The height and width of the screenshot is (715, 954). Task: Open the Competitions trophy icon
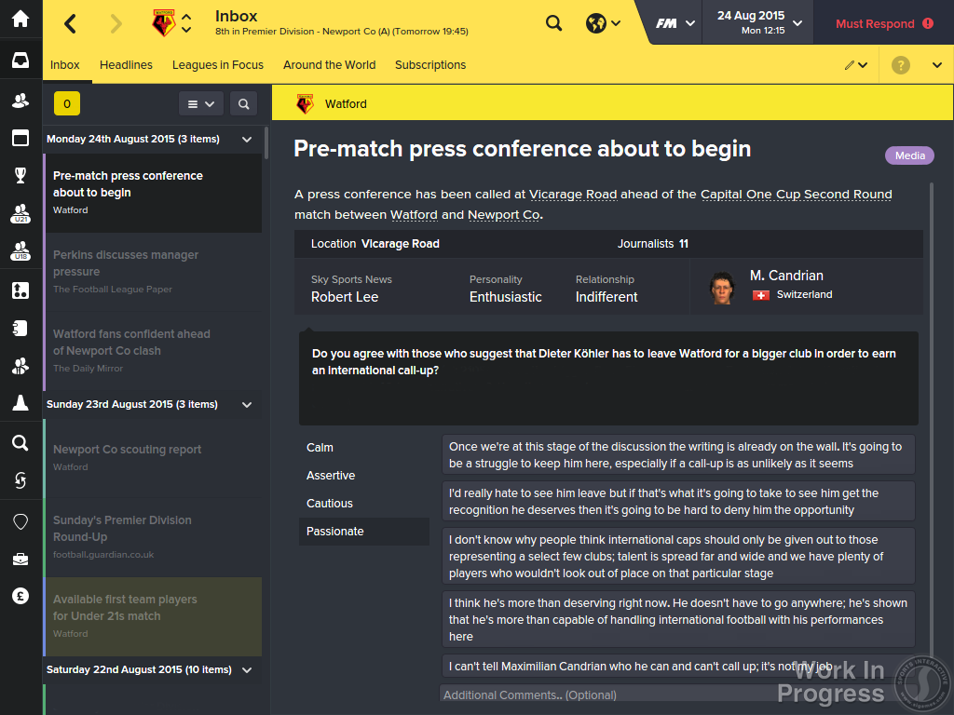[20, 176]
